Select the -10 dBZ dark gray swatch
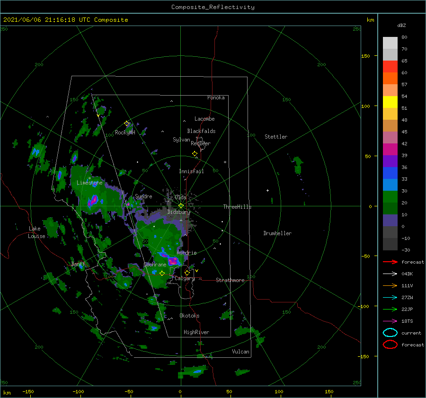Image resolution: width=426 pixels, height=398 pixels. pyautogui.click(x=390, y=244)
